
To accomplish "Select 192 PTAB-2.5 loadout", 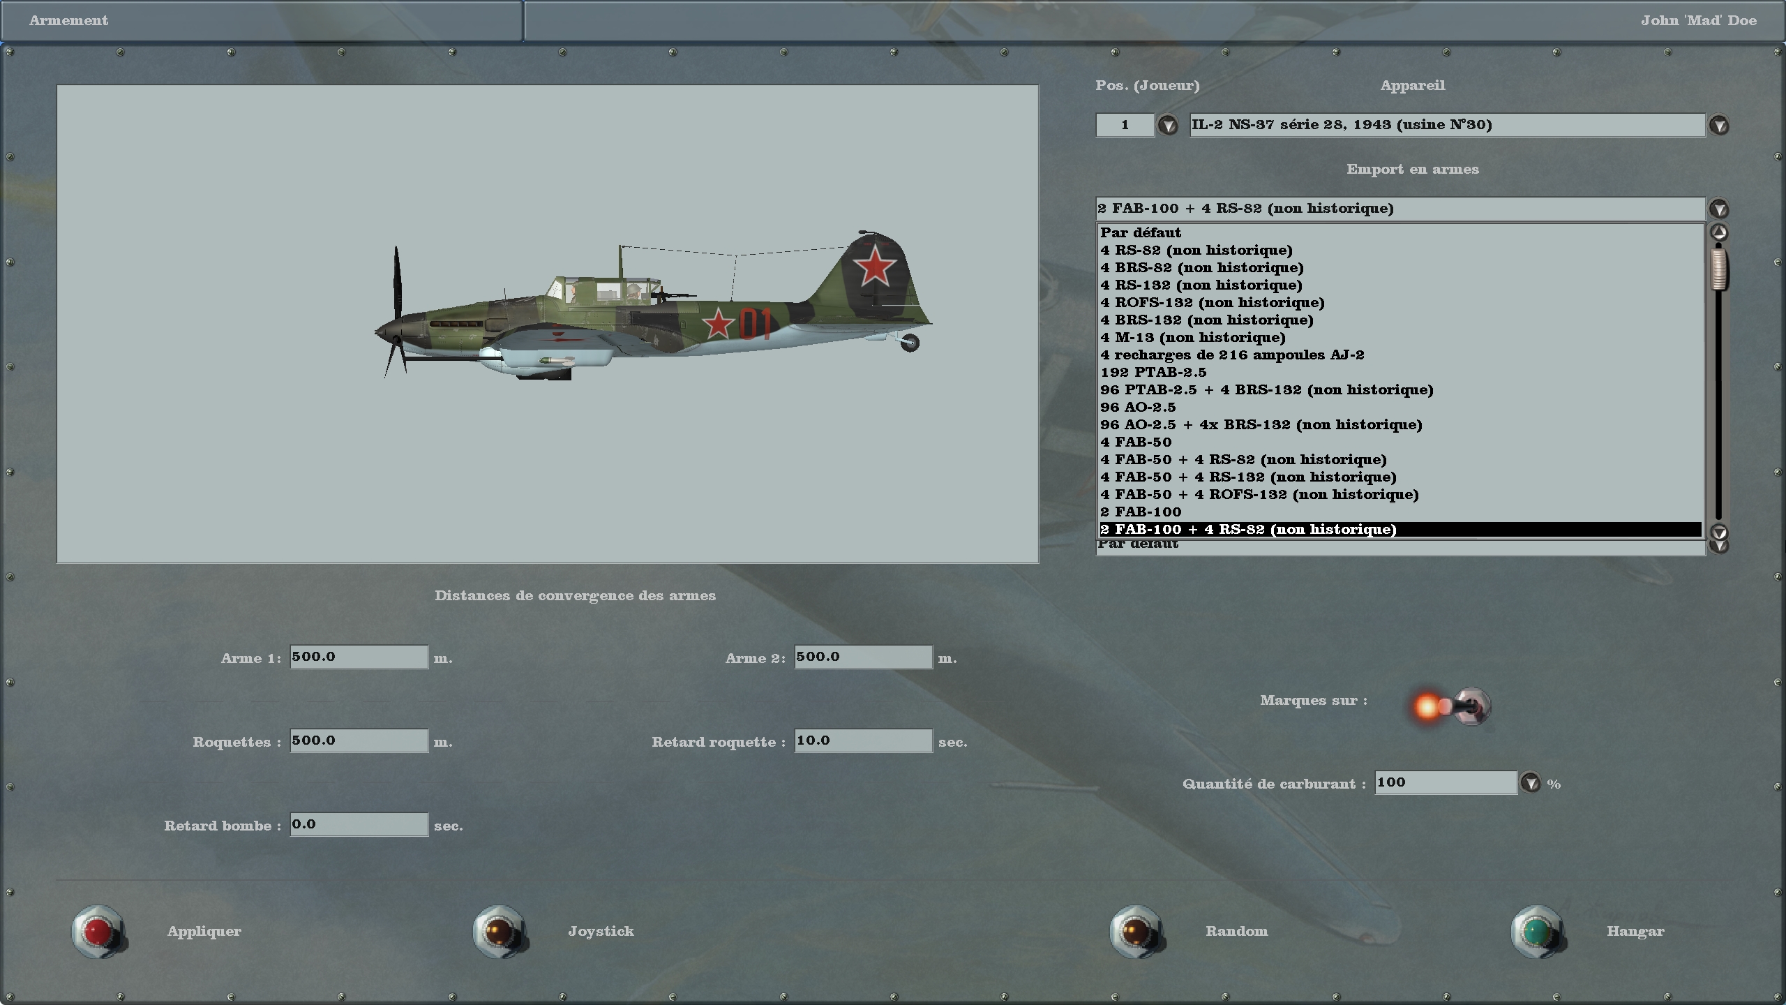I will pos(1153,372).
